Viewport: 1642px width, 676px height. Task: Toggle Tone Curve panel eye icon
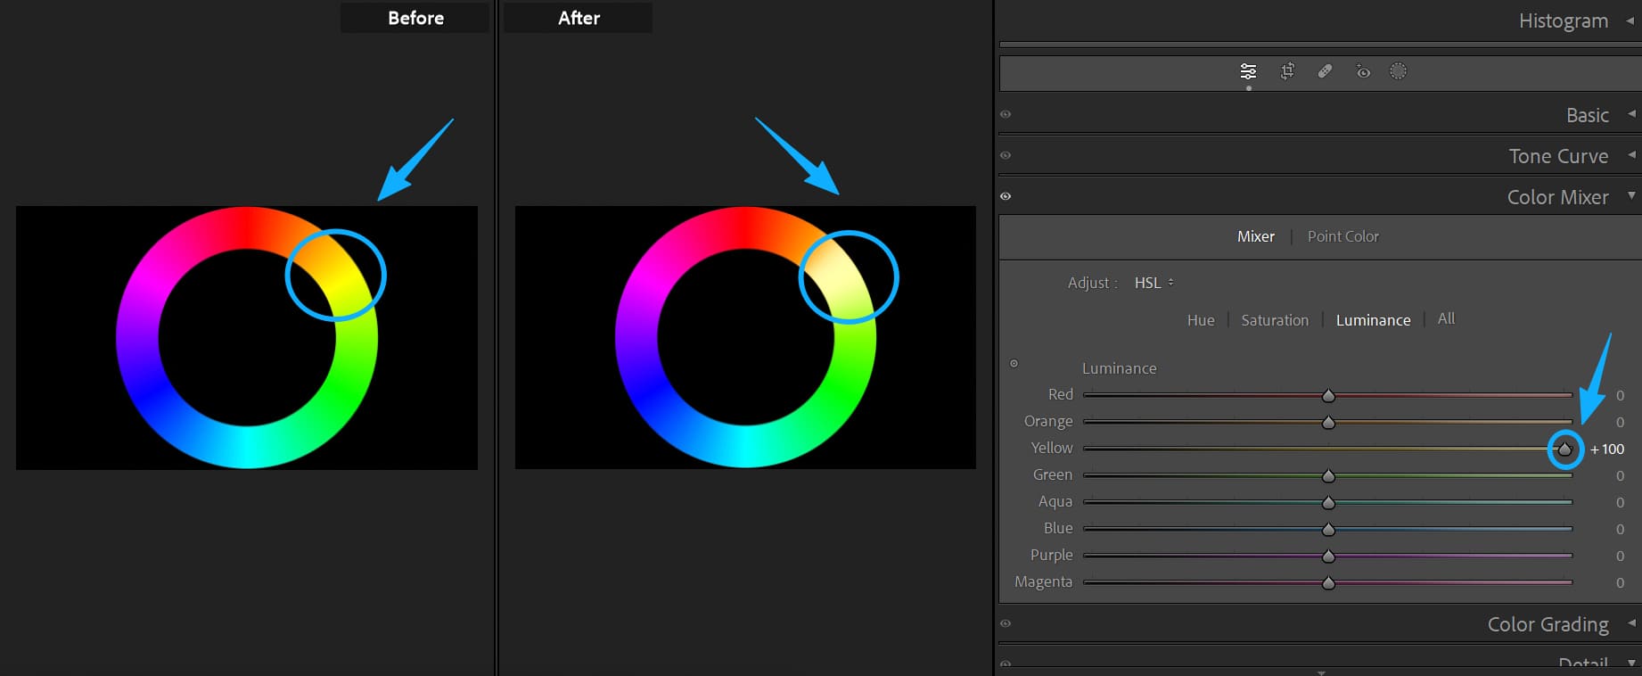[1006, 155]
